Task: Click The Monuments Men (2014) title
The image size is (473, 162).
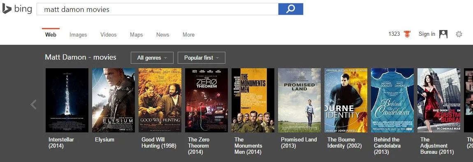Action: 248,146
